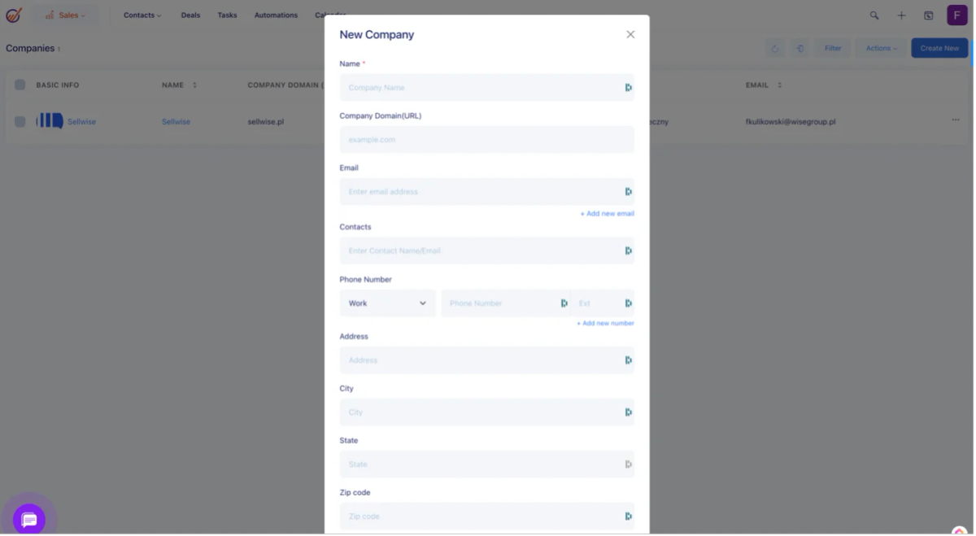
Task: Focus the Company Domain example.com field
Action: tap(486, 140)
